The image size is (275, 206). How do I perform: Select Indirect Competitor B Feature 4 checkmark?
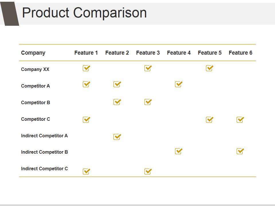coord(178,151)
